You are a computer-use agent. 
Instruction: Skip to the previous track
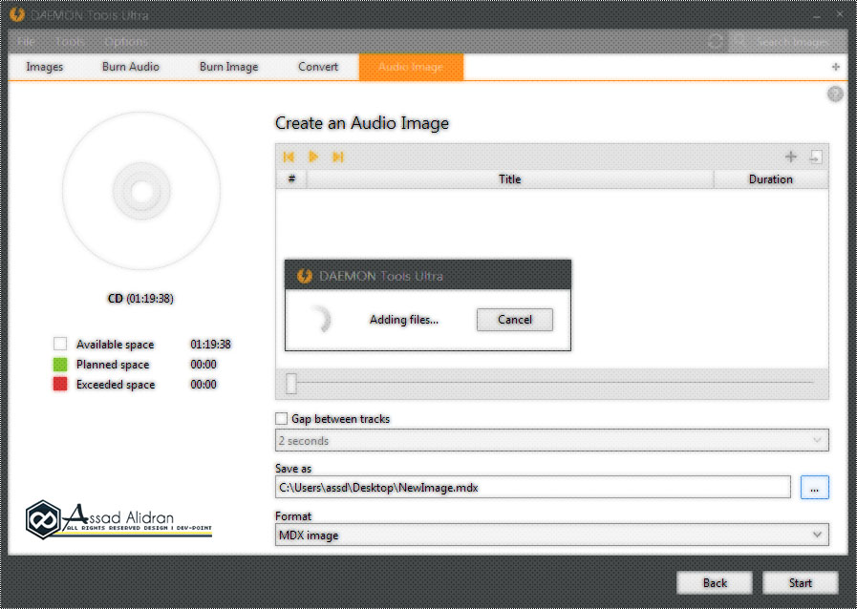pos(289,157)
